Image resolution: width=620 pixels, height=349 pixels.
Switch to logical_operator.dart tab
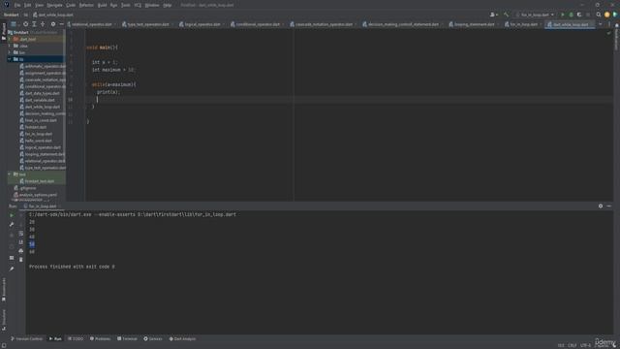click(x=201, y=24)
